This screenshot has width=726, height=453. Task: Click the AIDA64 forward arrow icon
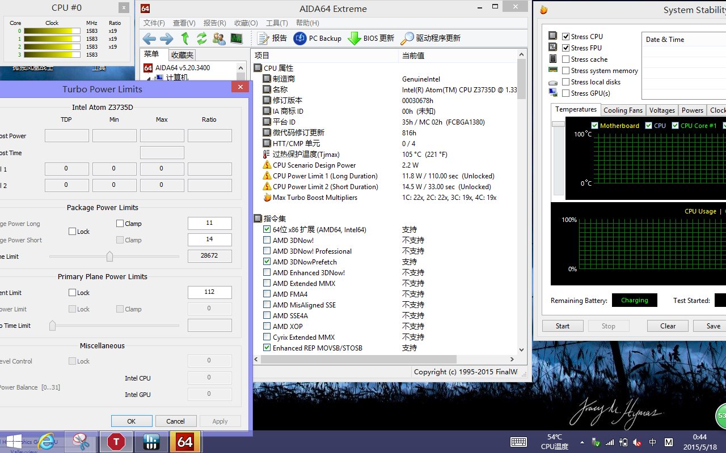coord(167,39)
